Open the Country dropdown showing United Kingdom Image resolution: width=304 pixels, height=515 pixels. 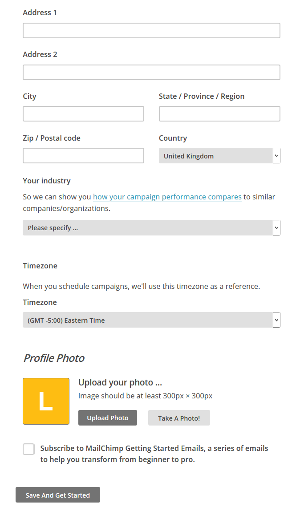(219, 156)
